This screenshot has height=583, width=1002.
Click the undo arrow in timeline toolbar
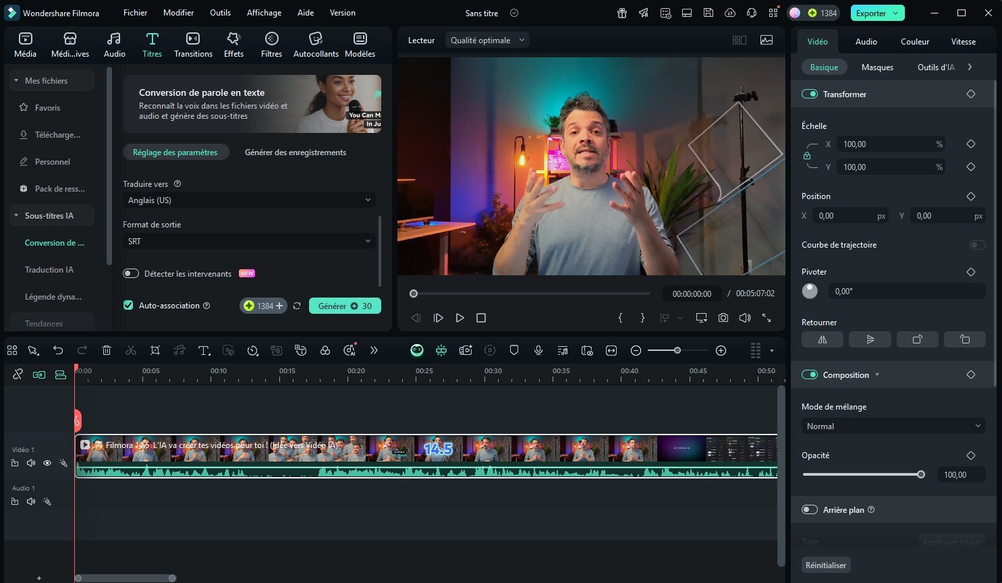click(58, 350)
